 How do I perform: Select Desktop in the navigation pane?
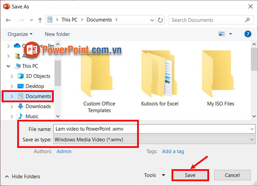point(35,86)
